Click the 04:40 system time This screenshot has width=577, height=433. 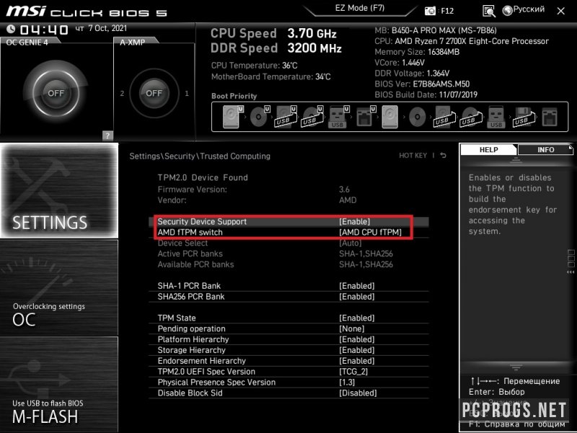click(44, 30)
